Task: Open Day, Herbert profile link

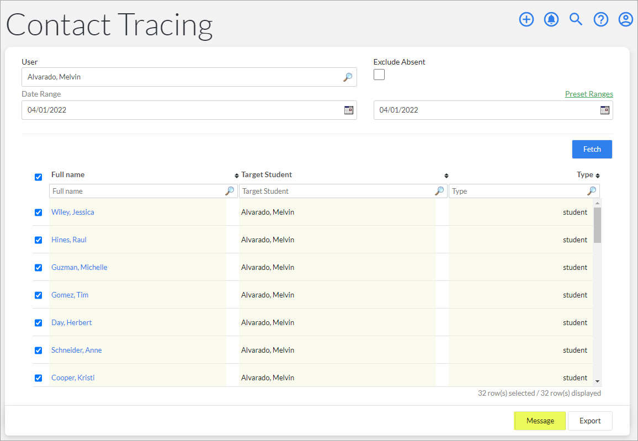Action: point(72,322)
